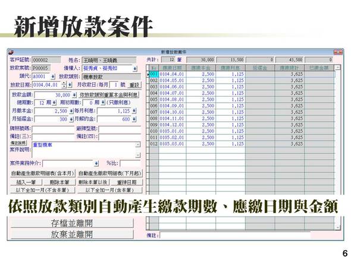Click the total 43,500 summary field
351x263 pixels.
(290, 60)
